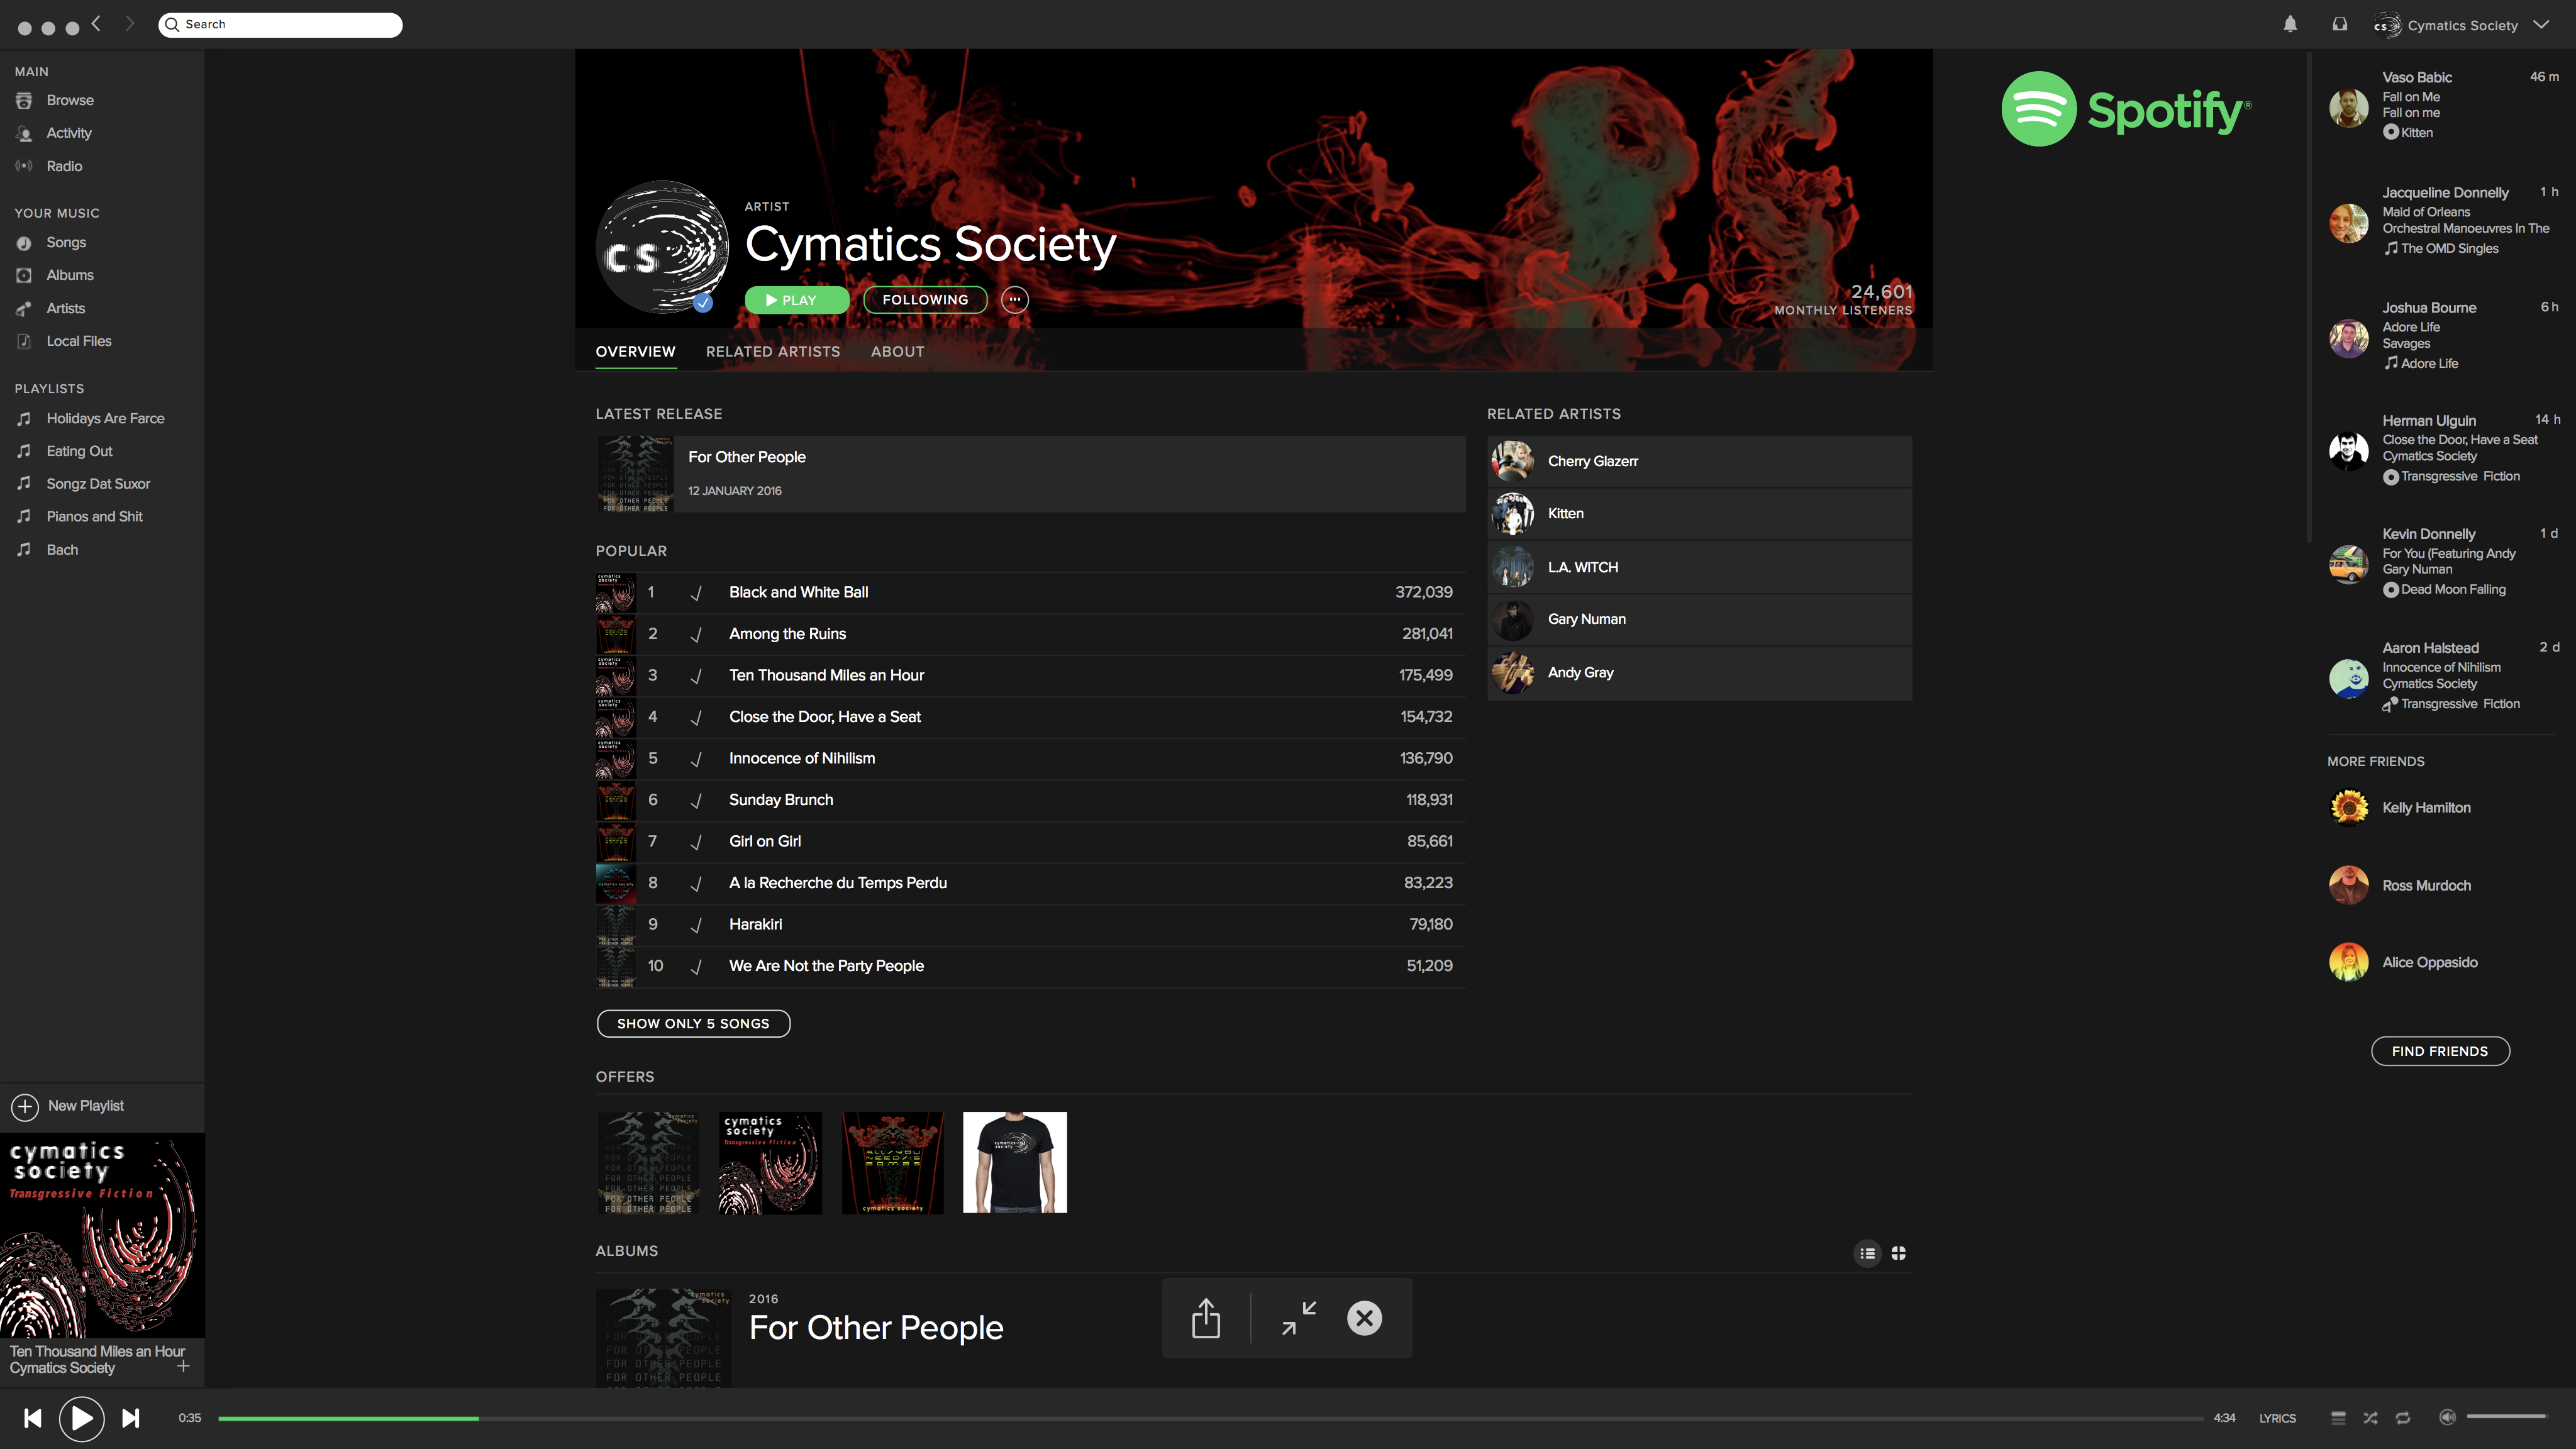
Task: Open Artists under Your Music
Action: click(66, 308)
